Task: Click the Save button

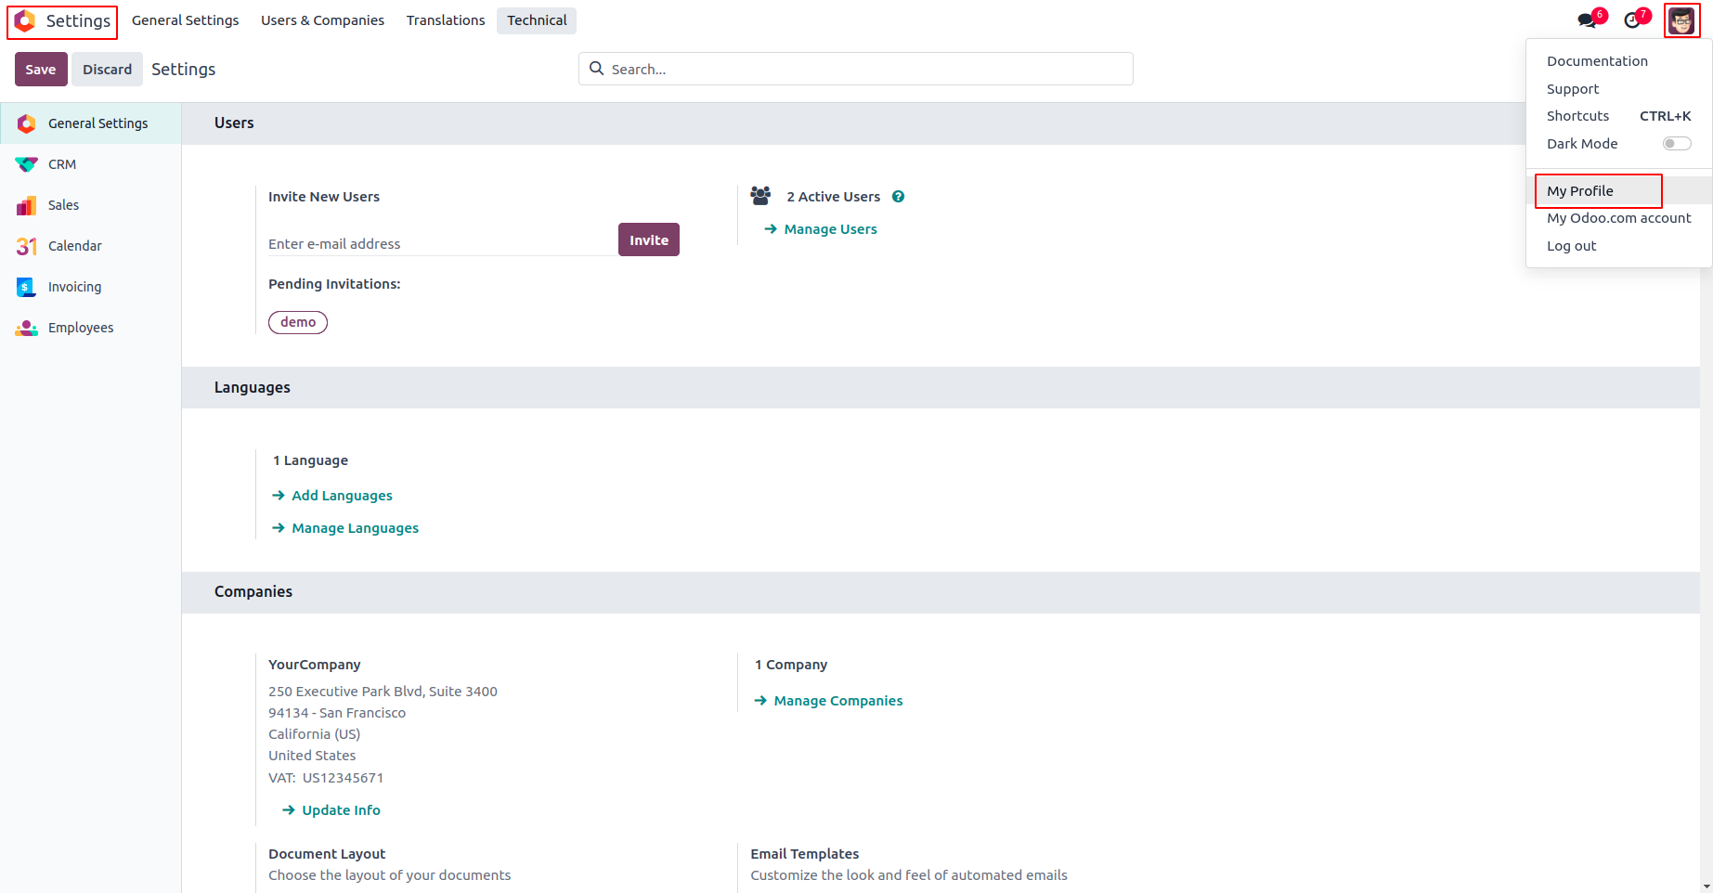Action: point(41,70)
